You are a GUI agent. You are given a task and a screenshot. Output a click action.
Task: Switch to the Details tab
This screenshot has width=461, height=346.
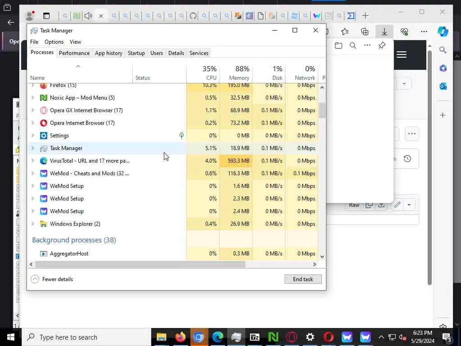[176, 53]
